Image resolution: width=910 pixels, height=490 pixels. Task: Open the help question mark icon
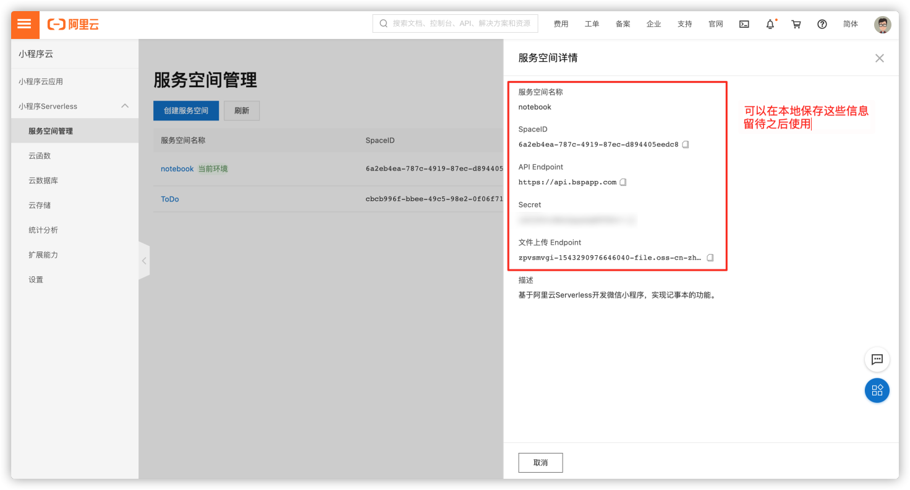822,24
